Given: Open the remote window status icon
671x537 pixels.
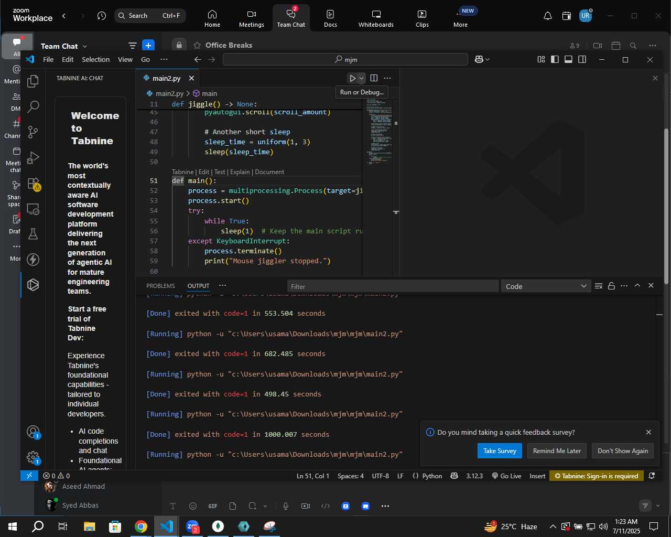Looking at the screenshot, I should [x=29, y=476].
